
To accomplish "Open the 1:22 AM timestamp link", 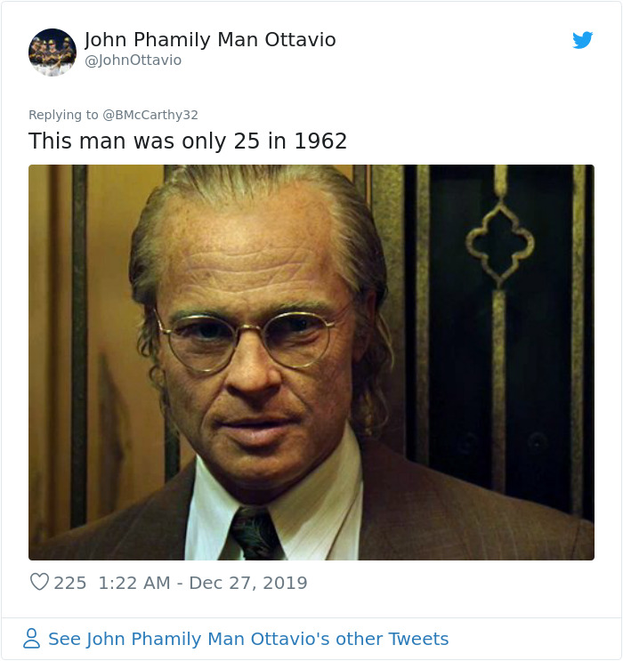I will coord(134,583).
